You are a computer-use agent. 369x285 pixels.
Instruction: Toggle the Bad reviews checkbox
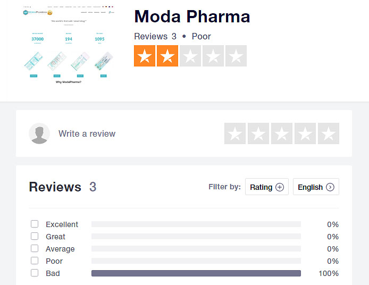click(35, 273)
